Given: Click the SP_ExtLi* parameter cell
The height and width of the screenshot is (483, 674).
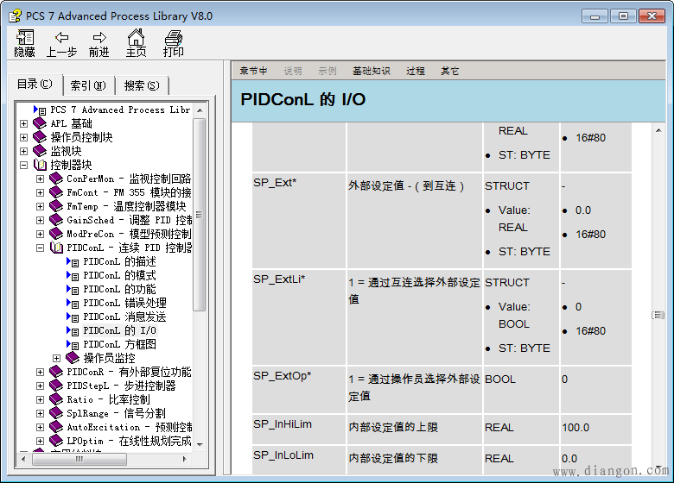Looking at the screenshot, I should [299, 317].
